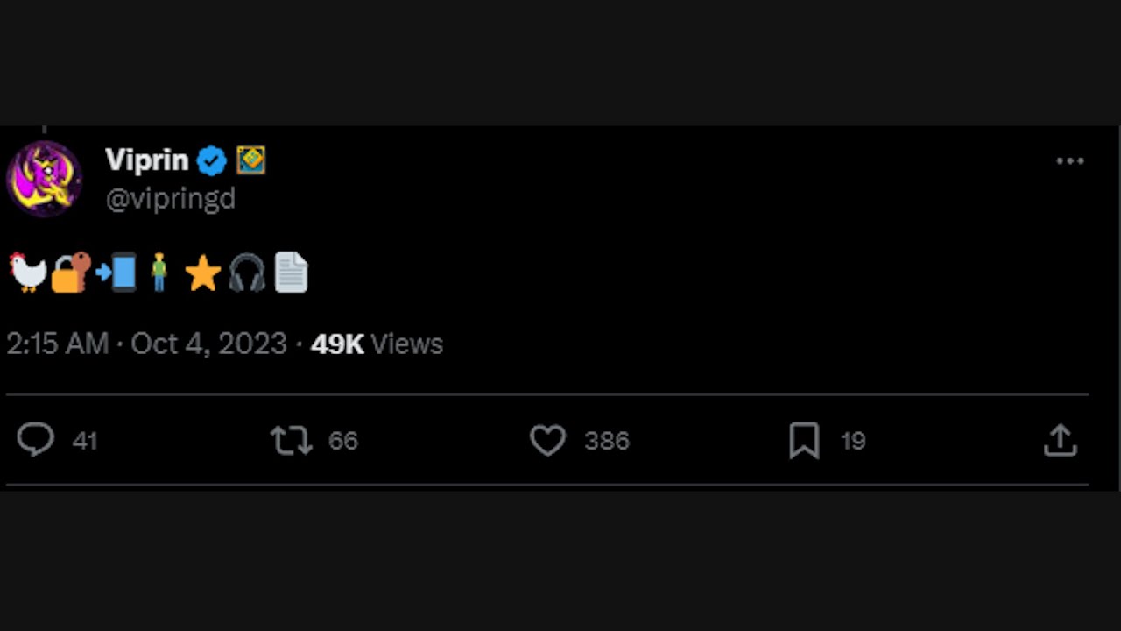Click the 19 bookmarks count
This screenshot has width=1121, height=631.
[x=854, y=441]
